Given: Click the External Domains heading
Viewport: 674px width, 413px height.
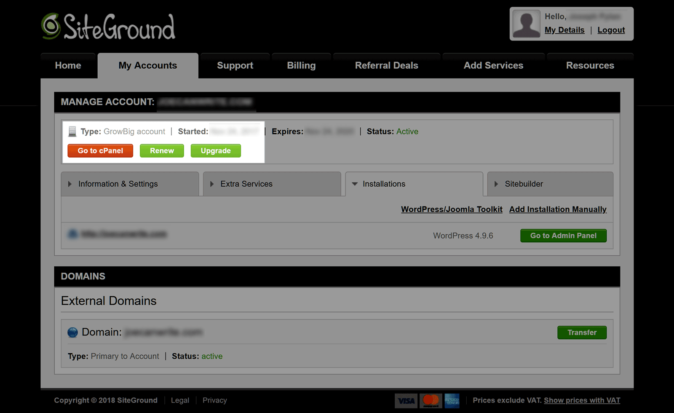Looking at the screenshot, I should coord(109,301).
